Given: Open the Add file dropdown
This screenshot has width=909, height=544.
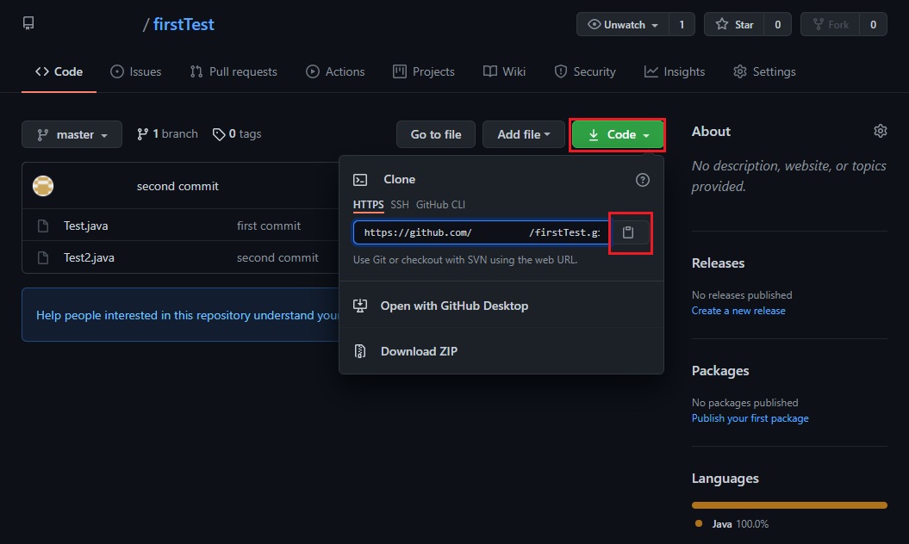Looking at the screenshot, I should click(524, 134).
